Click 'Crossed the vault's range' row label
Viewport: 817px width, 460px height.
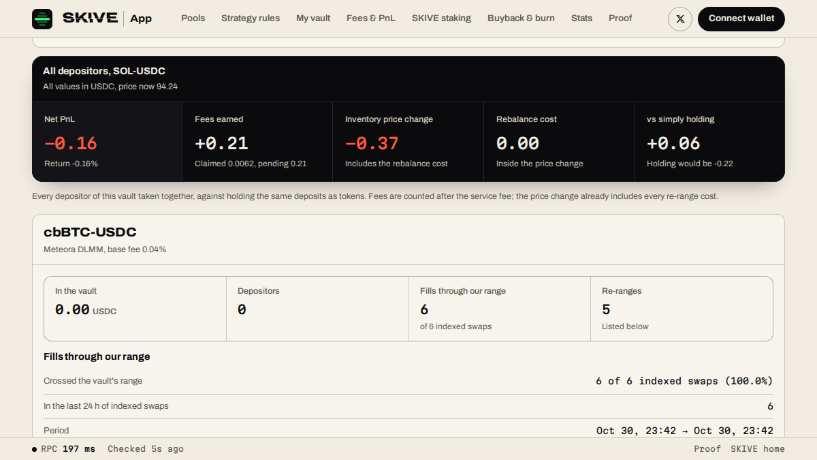(93, 381)
